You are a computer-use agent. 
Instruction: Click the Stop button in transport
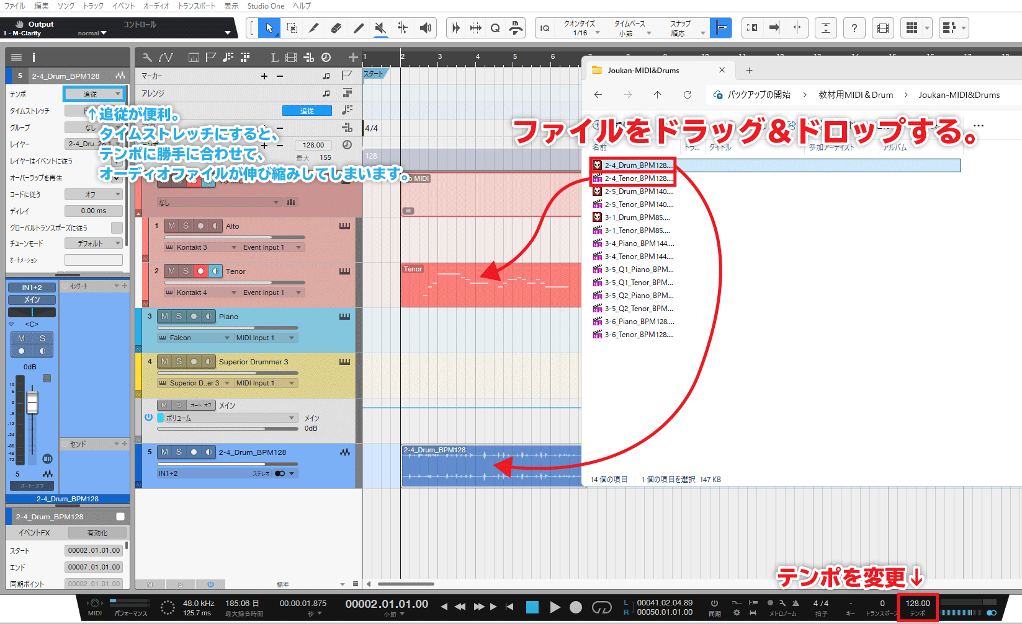[532, 607]
